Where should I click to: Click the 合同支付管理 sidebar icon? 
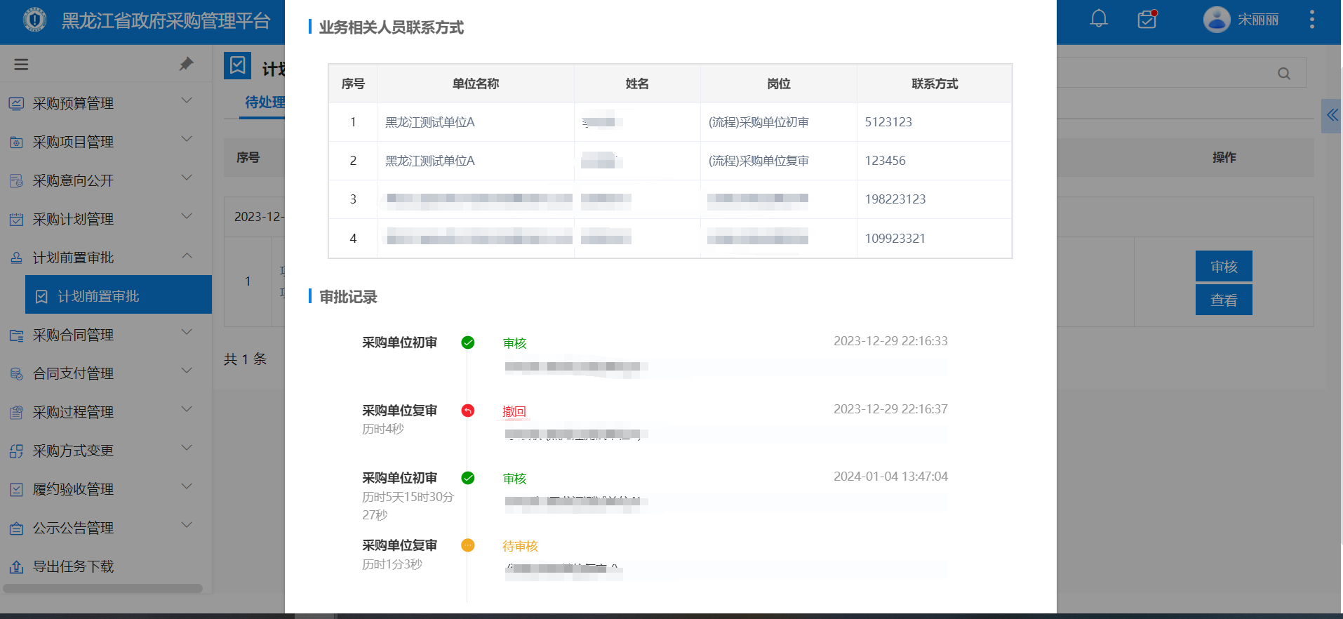pyautogui.click(x=16, y=374)
